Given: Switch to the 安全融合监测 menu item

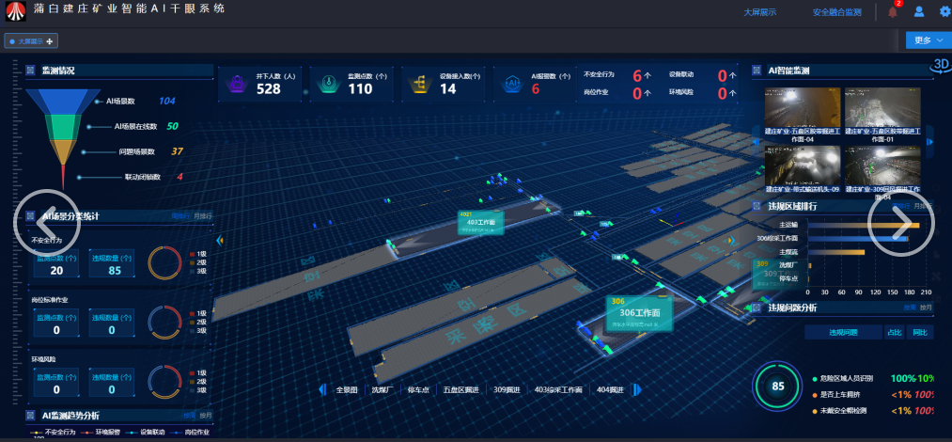Looking at the screenshot, I should point(836,12).
